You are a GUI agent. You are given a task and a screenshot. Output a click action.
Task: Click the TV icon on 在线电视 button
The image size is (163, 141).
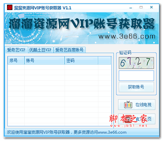(128, 105)
